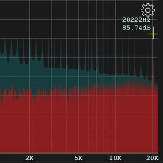Viewport: 163px width, 163px height.
Task: Click the 2K frequency axis label
Action: [29, 158]
